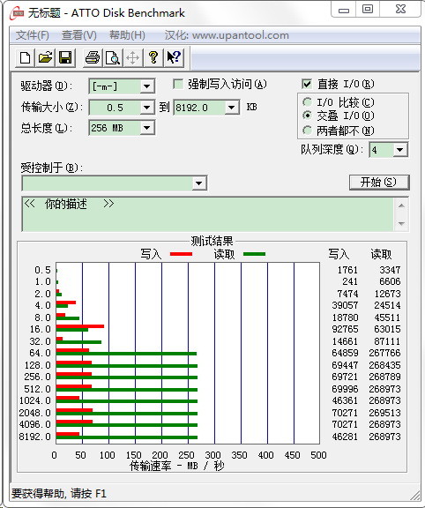The image size is (425, 508).
Task: Choose the 两者都不 radio option
Action: coord(307,131)
